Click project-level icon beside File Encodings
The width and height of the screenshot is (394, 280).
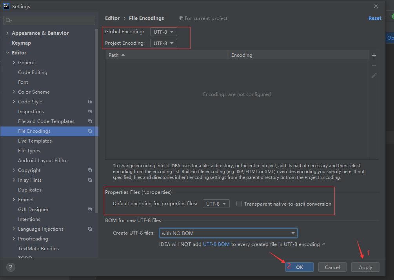click(90, 131)
